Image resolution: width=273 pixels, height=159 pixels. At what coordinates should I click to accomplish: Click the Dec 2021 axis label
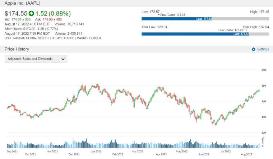click(x=74, y=154)
